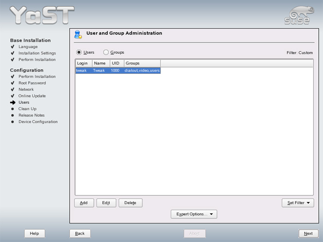Click the Add button
323x242 pixels.
(x=84, y=203)
